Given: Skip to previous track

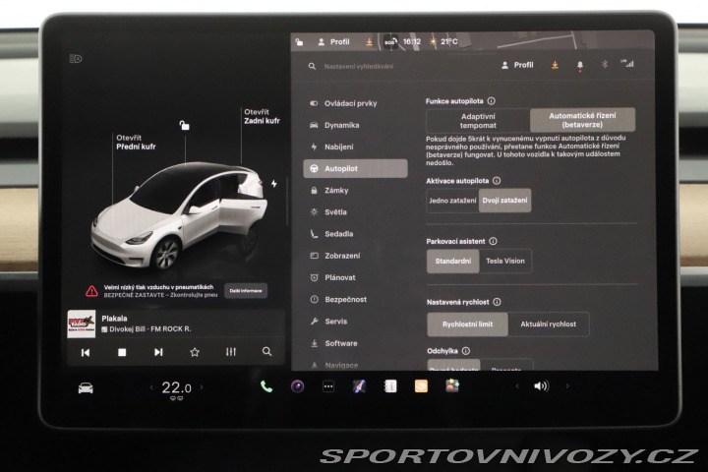Looking at the screenshot, I should pyautogui.click(x=86, y=352).
